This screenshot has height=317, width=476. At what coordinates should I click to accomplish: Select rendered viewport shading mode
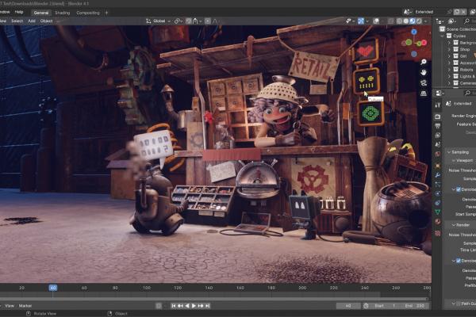[419, 21]
